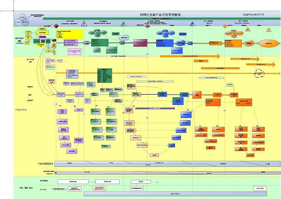Click the large dark green box in top lane
This screenshot has height=199, width=281.
[101, 42]
